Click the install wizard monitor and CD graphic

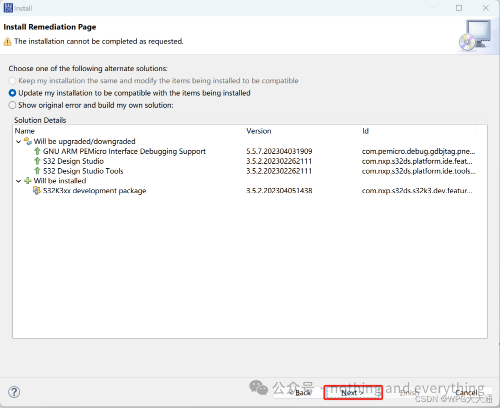[x=475, y=35]
